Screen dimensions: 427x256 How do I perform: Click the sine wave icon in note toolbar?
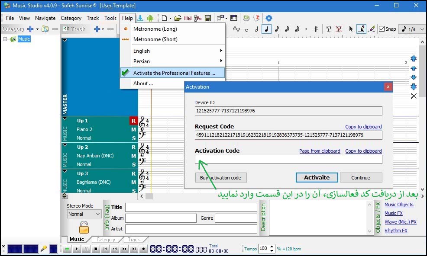pos(236,29)
